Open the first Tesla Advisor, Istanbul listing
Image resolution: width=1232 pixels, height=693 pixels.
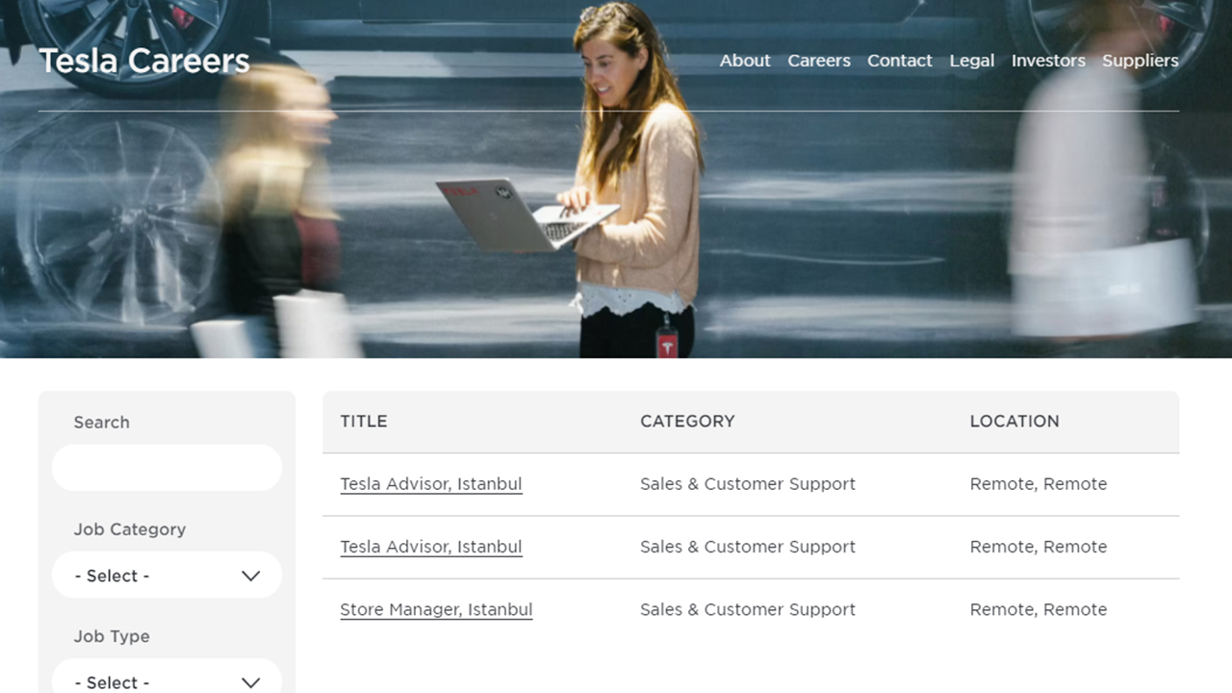[431, 484]
